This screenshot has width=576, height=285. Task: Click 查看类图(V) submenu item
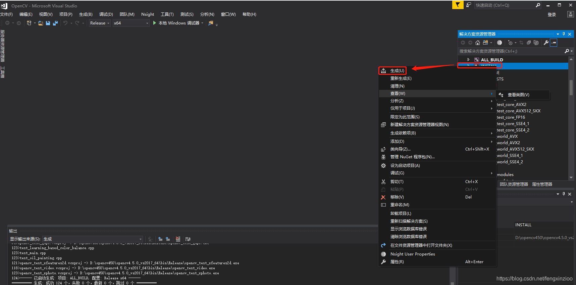click(x=523, y=95)
